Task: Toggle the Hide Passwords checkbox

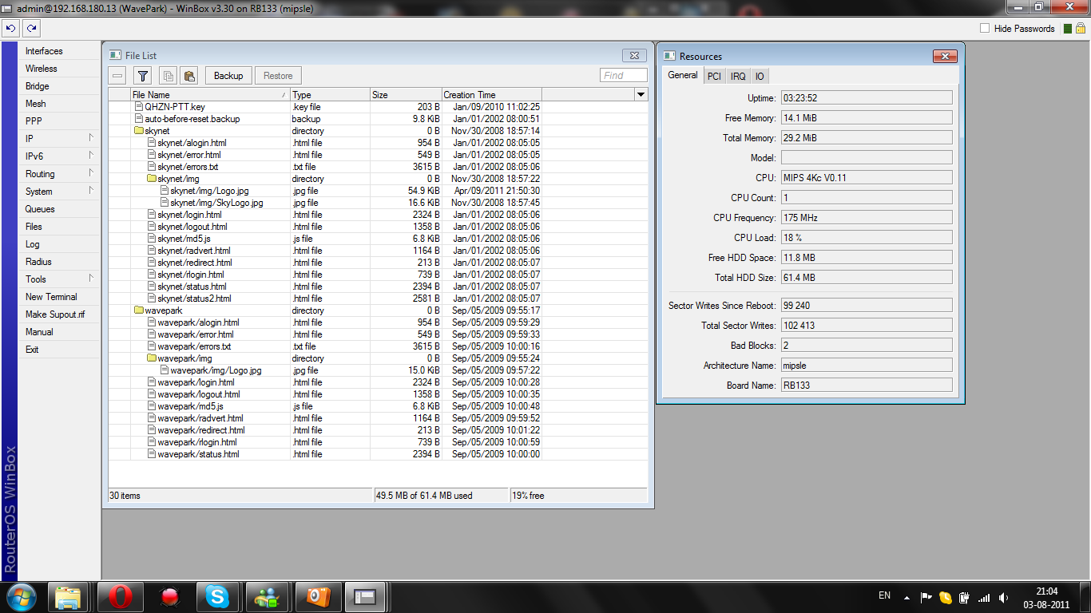Action: tap(985, 29)
